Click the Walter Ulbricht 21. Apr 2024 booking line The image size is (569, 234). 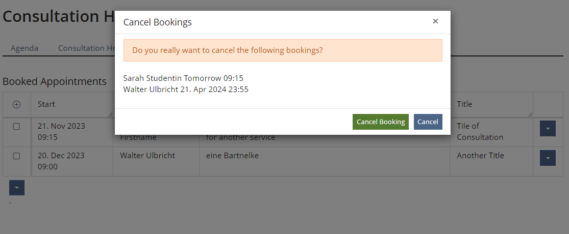coord(186,90)
